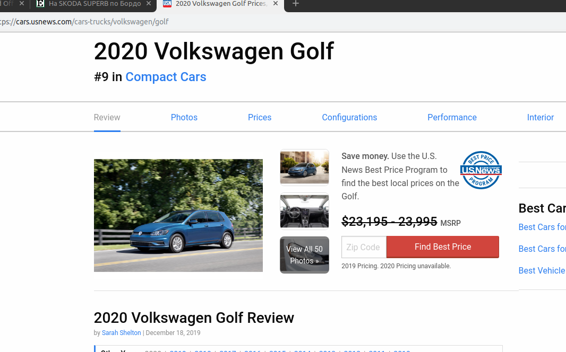The width and height of the screenshot is (566, 352).
Task: Select the Review tab
Action: click(107, 118)
